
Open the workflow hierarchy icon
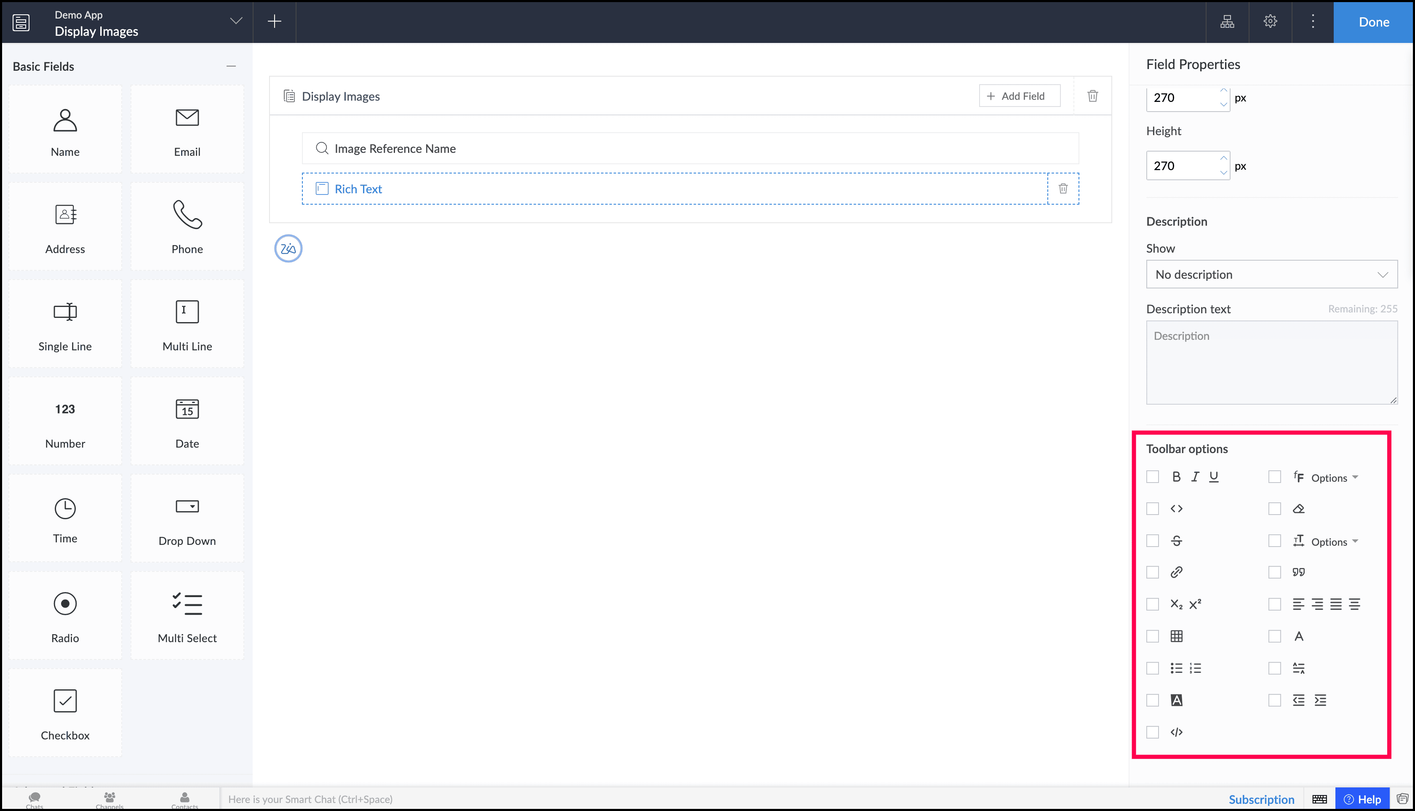[x=1227, y=22]
